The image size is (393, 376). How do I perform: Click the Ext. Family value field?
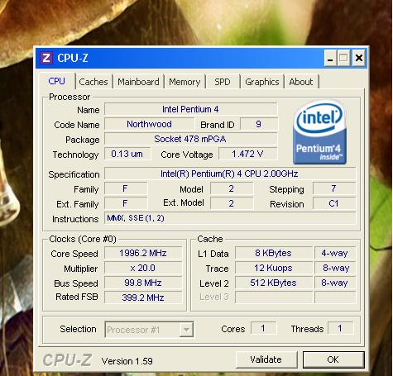[126, 203]
